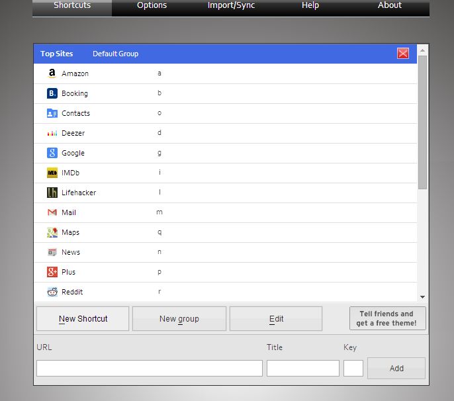Image resolution: width=454 pixels, height=401 pixels.
Task: Click Tell friends and get a free theme
Action: (388, 318)
